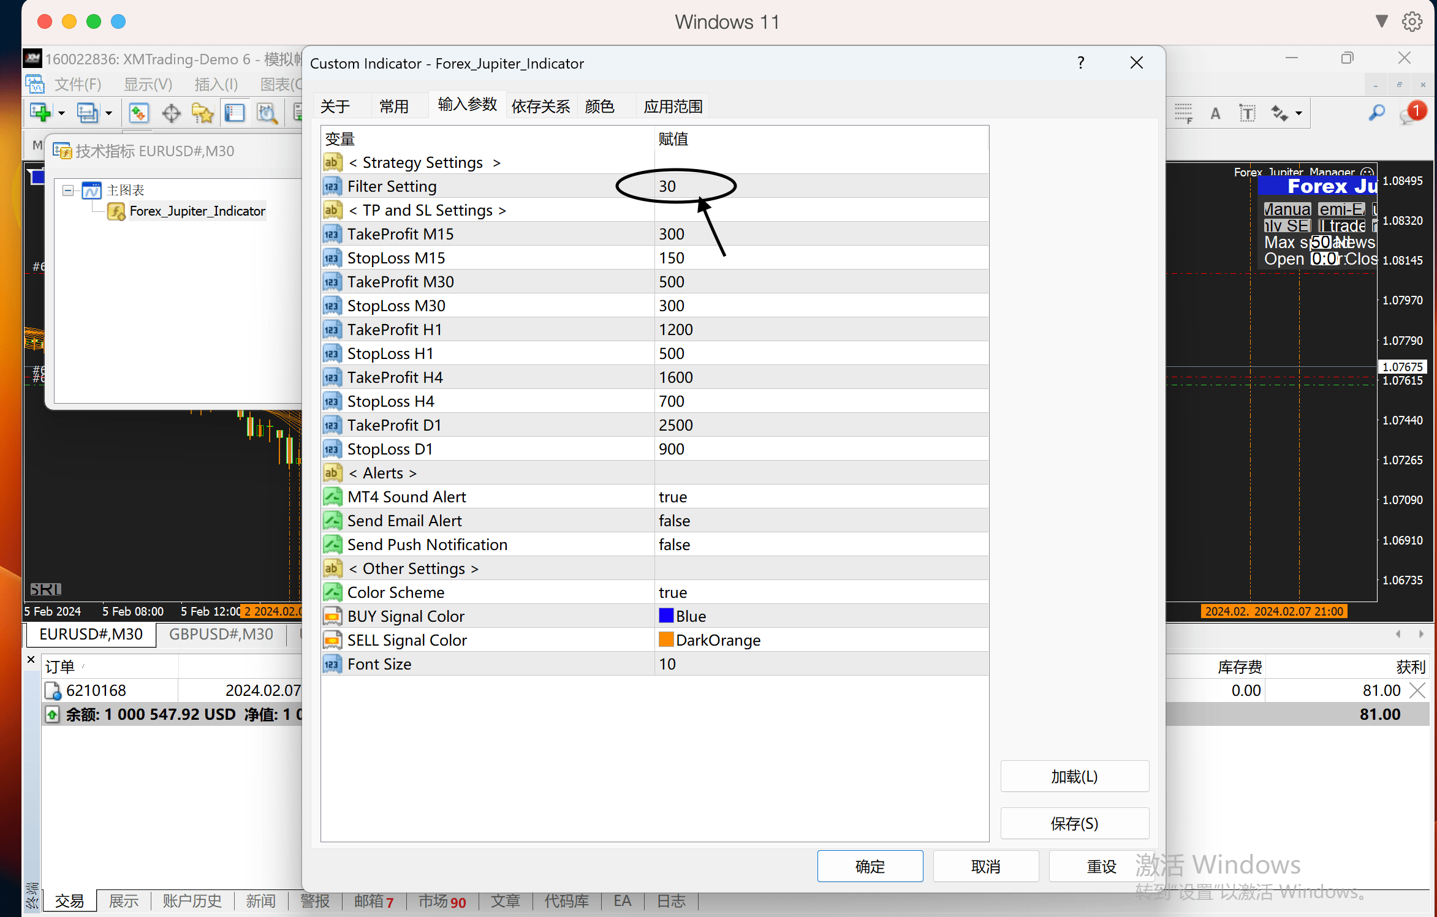Select the text box T tool
1437x917 pixels.
tap(1247, 113)
